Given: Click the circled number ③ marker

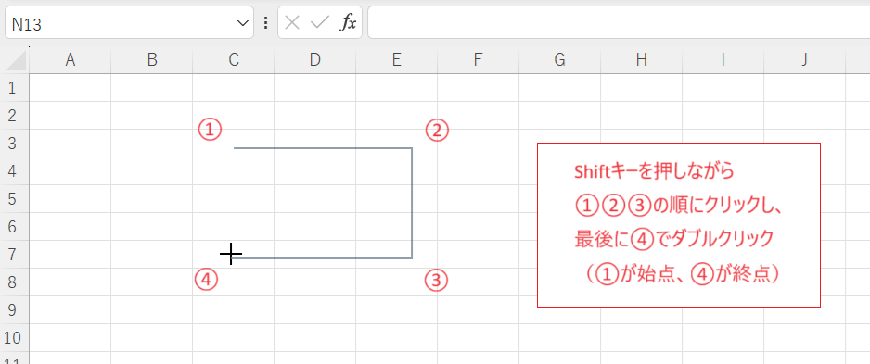Looking at the screenshot, I should (436, 280).
